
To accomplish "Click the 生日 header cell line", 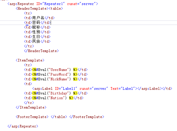I will point(37,37).
